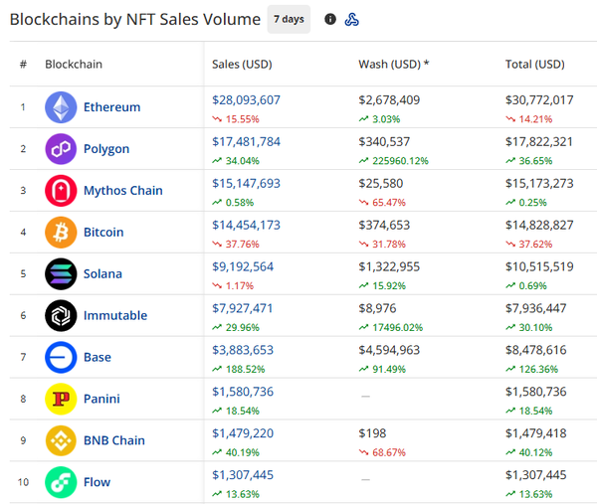Click the Bitcoin logo icon

61,233
